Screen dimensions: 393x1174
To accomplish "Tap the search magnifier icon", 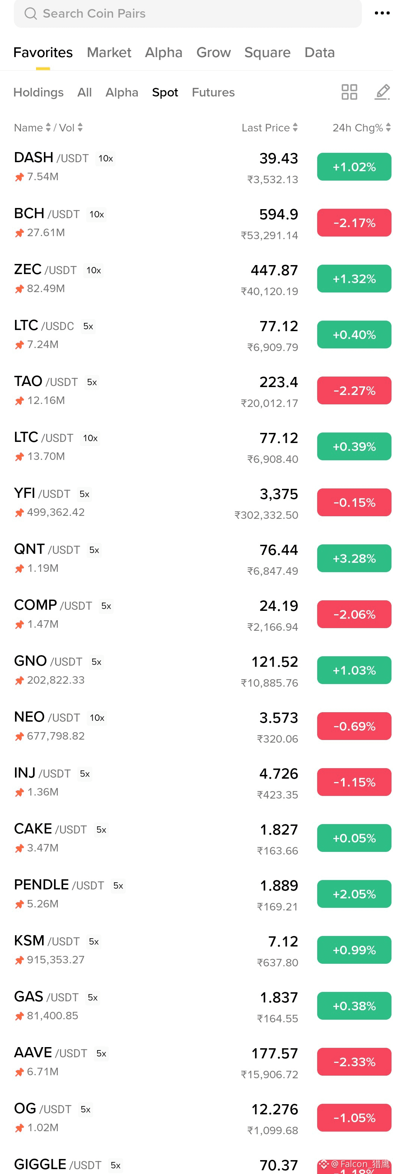I will tap(30, 14).
